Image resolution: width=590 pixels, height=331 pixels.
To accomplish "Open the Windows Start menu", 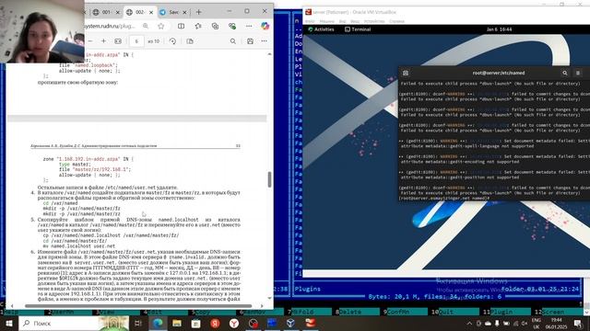I will [8, 323].
